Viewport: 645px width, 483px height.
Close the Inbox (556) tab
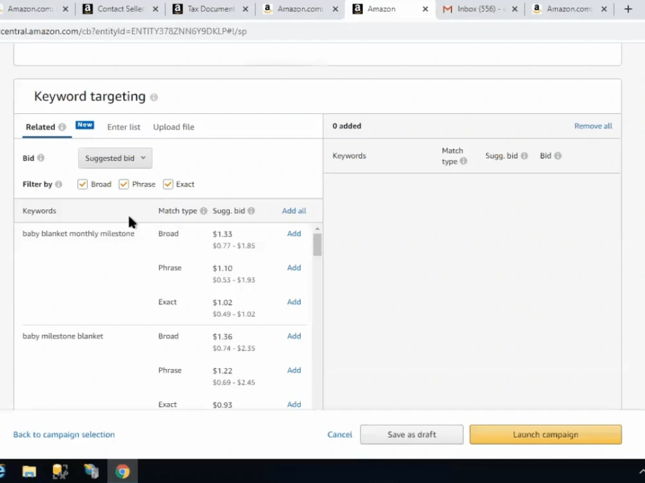coord(515,9)
